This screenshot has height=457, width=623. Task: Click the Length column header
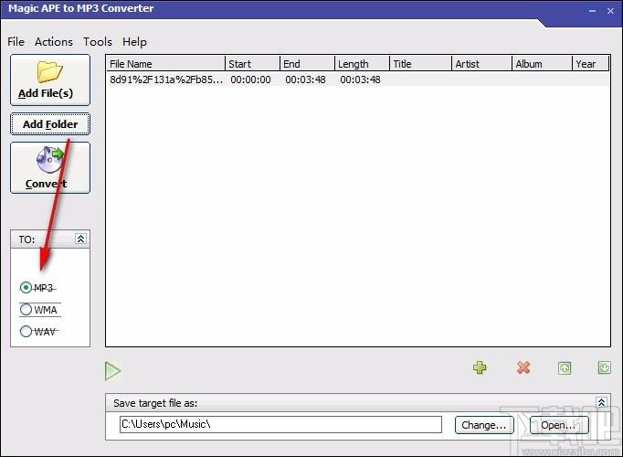pos(363,64)
